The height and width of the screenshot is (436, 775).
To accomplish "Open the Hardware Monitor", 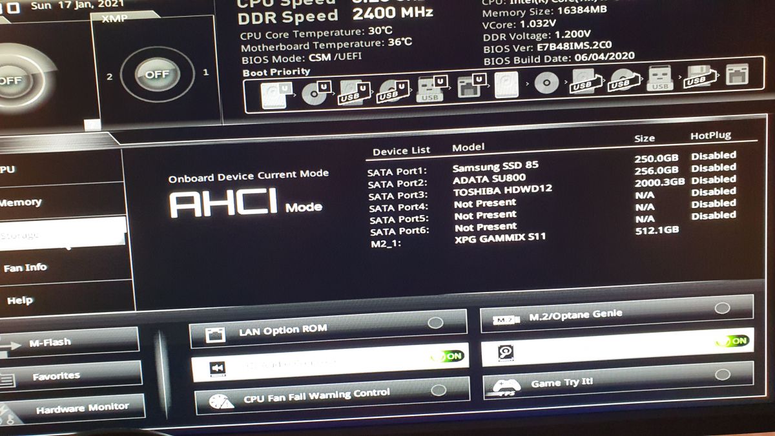I will [72, 408].
